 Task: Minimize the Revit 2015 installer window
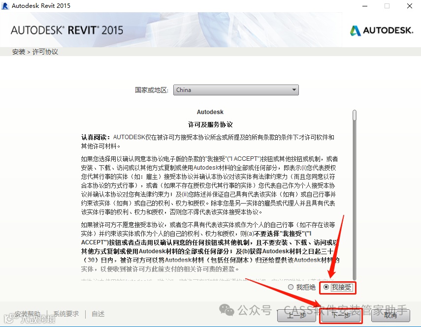[365, 6]
